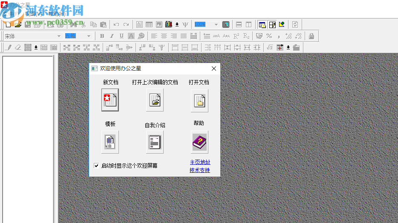Click the decrease decimal places icon
The image size is (398, 223).
pos(298,36)
